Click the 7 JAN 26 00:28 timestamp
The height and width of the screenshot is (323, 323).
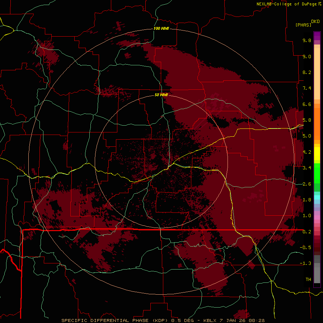pyautogui.click(x=243, y=320)
